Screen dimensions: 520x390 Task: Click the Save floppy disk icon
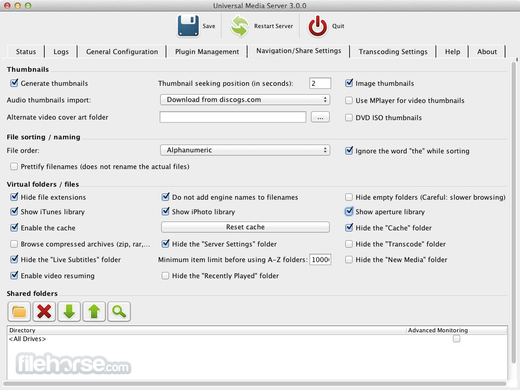coord(188,25)
